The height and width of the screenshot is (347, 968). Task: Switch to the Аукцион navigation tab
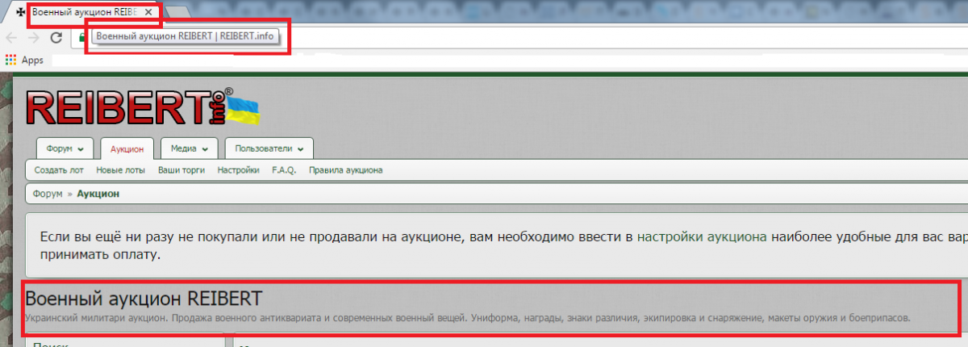[x=127, y=149]
